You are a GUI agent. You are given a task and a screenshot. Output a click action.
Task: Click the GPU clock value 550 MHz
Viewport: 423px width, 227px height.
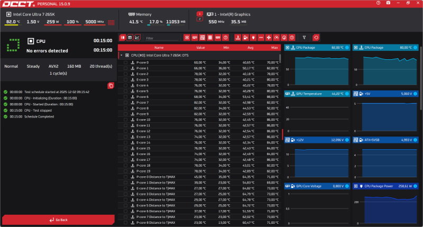(216, 22)
